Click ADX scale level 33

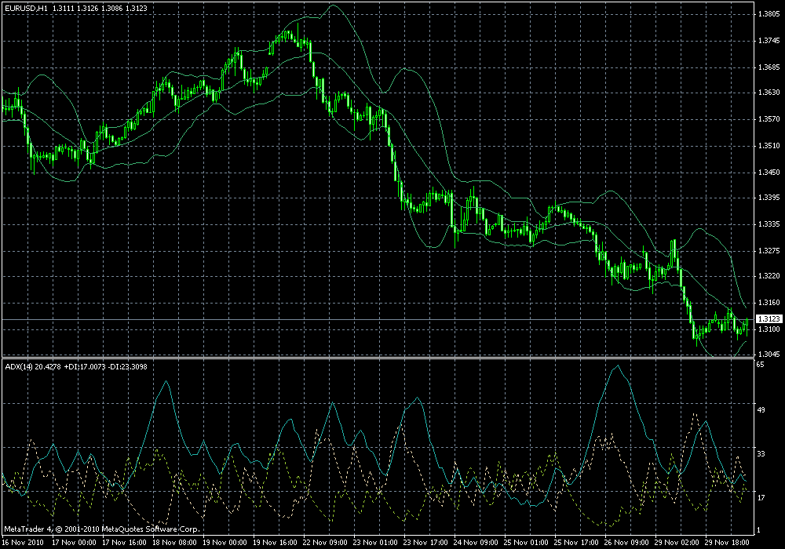coord(761,454)
